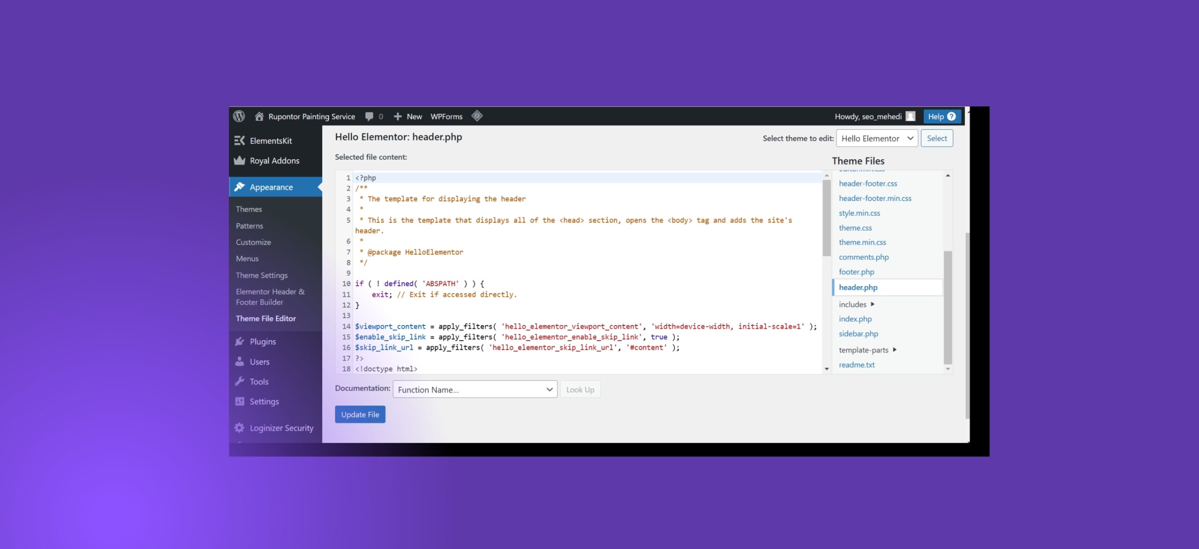Open the Patterns submenu item

point(249,226)
